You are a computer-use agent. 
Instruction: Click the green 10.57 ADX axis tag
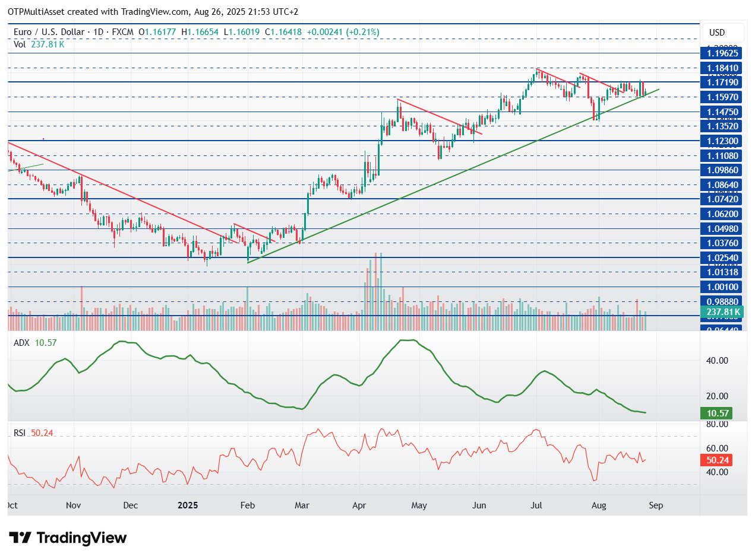point(716,413)
